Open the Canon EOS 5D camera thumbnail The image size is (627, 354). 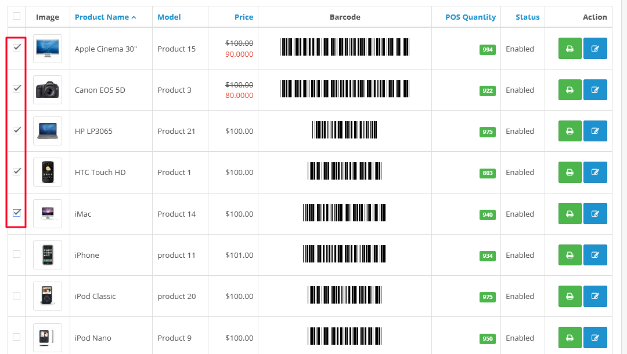point(48,90)
